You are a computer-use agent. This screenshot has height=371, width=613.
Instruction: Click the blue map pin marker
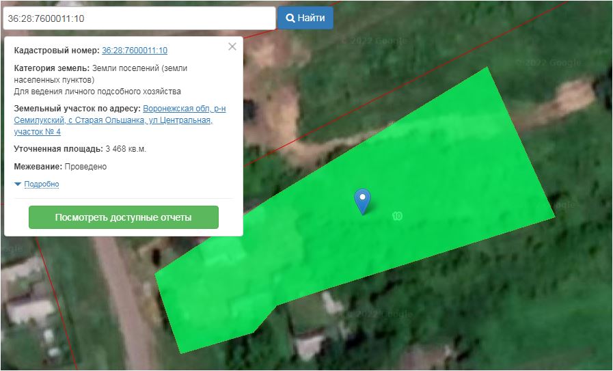pos(362,200)
